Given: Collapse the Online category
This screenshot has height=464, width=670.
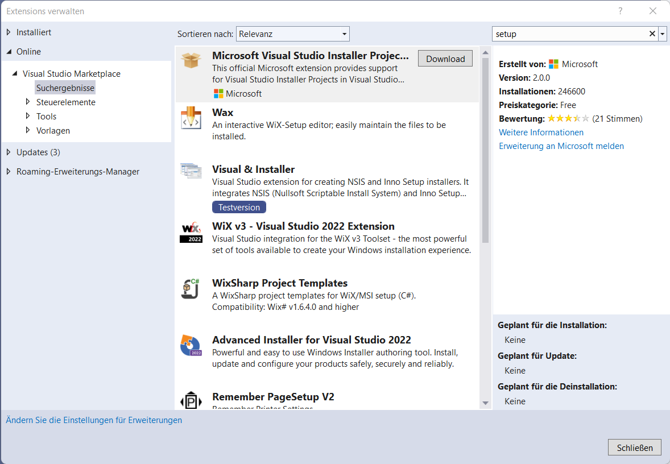Looking at the screenshot, I should [9, 51].
